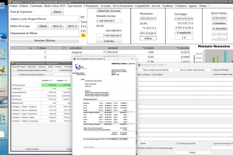
Task: Open the Calendrier
Action: click(x=219, y=23)
